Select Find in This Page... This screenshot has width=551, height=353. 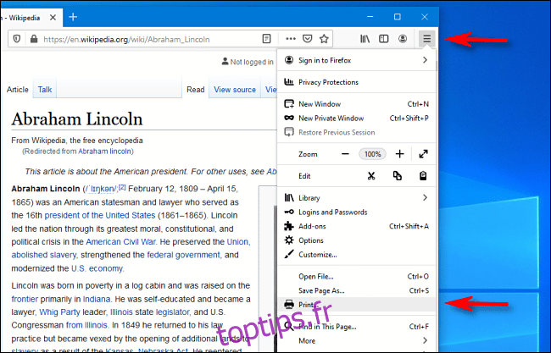[356, 327]
